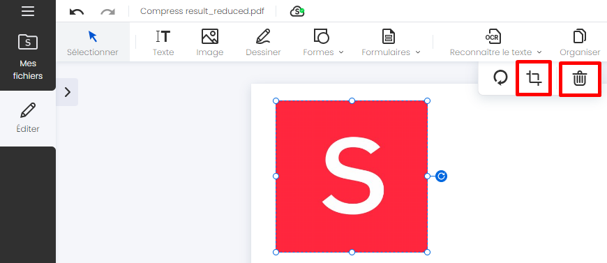Crop the selected image
This screenshot has width=607, height=263.
534,78
